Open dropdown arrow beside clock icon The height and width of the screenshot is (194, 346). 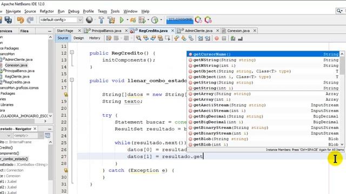click(161, 20)
